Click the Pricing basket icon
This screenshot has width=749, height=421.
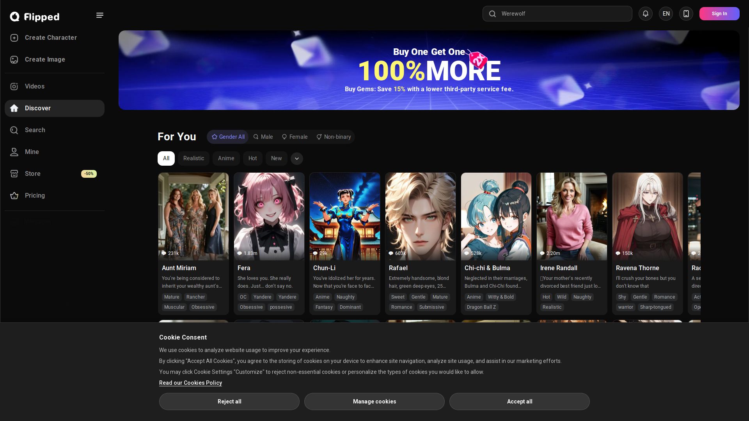click(14, 196)
